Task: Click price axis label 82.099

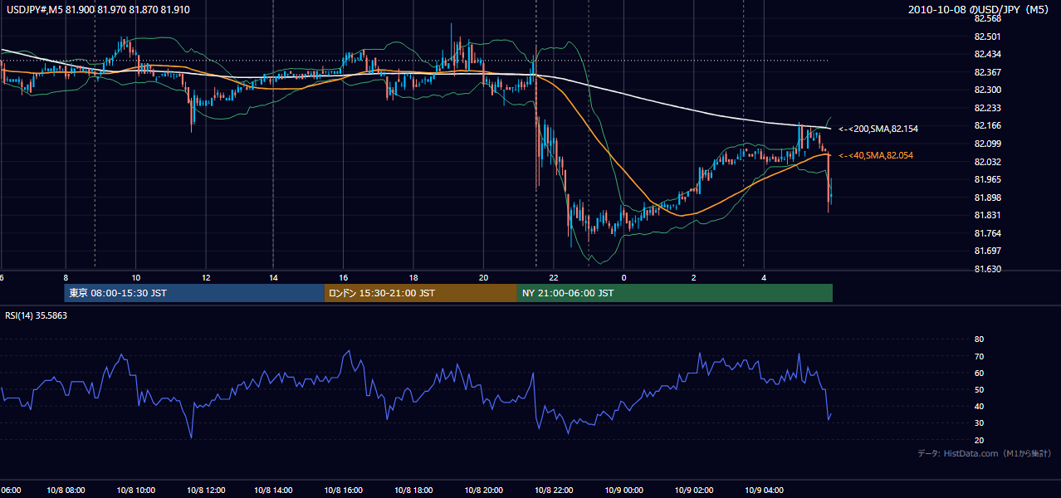Action: coord(987,144)
